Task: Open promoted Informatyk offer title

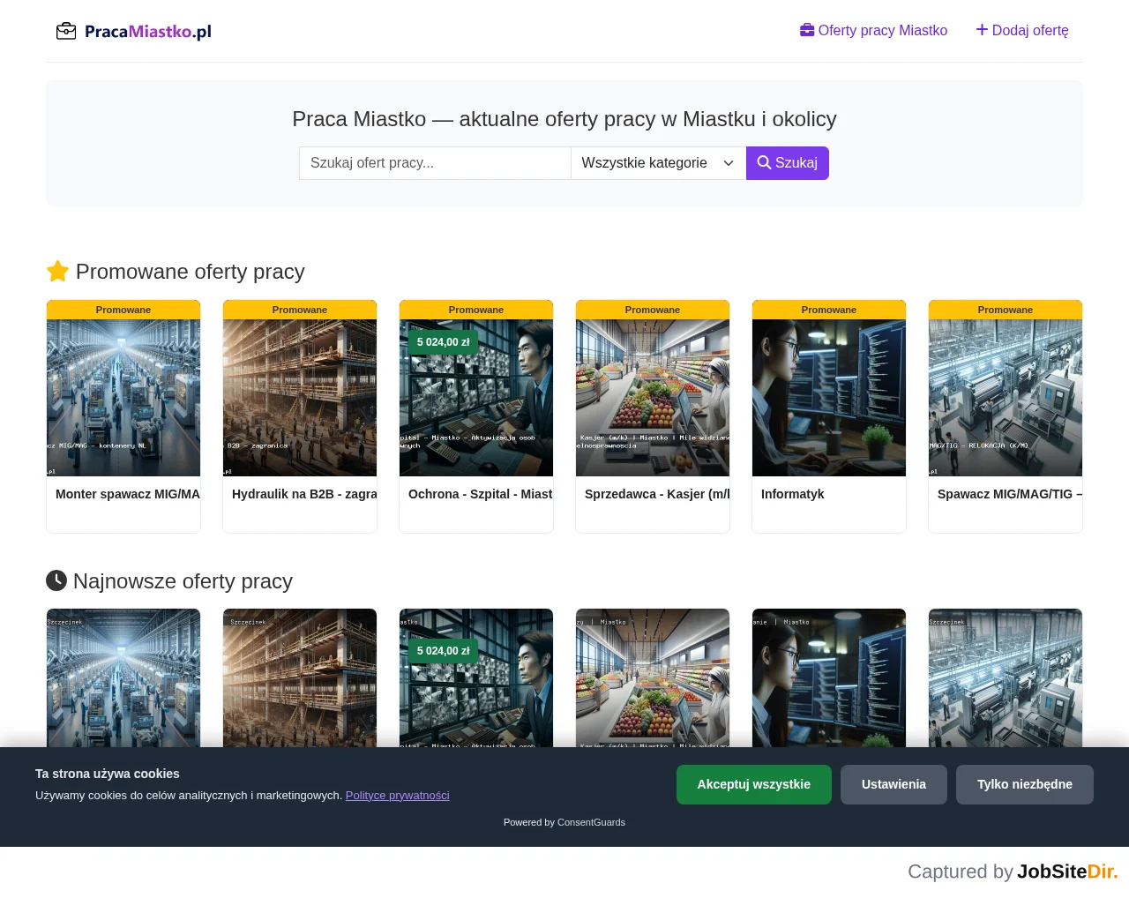Action: [792, 494]
